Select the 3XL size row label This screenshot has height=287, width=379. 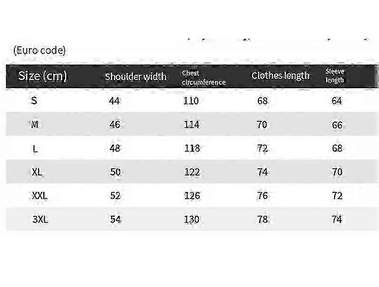[x=40, y=219]
